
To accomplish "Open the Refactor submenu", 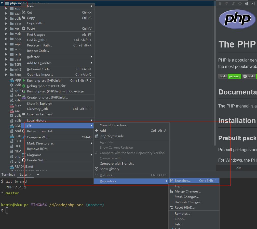I will [58, 57].
